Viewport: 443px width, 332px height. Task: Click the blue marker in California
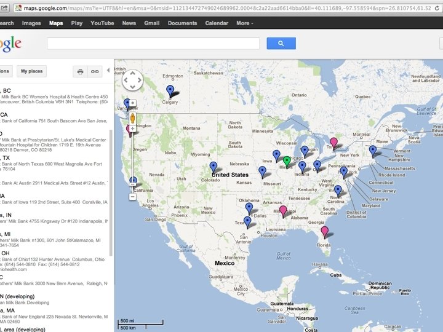pyautogui.click(x=133, y=180)
